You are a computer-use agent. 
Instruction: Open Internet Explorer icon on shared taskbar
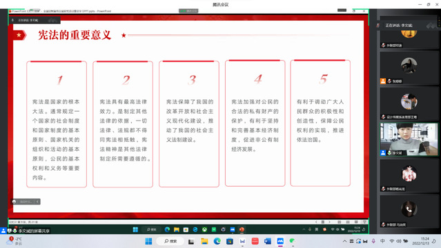195,229
